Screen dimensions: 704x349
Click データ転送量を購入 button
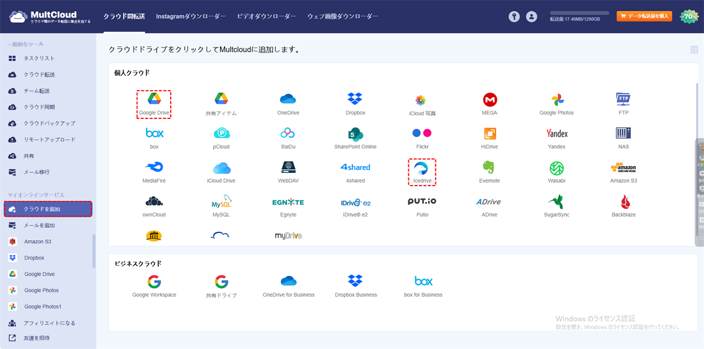[x=644, y=16]
